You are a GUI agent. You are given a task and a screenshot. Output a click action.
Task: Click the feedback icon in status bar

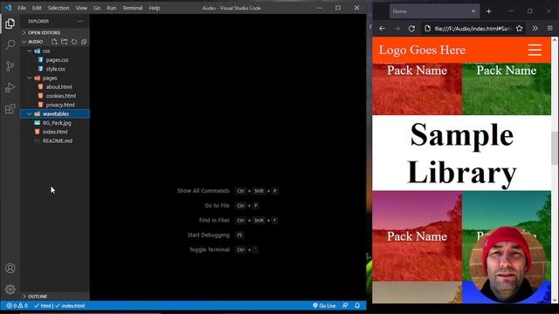point(345,305)
